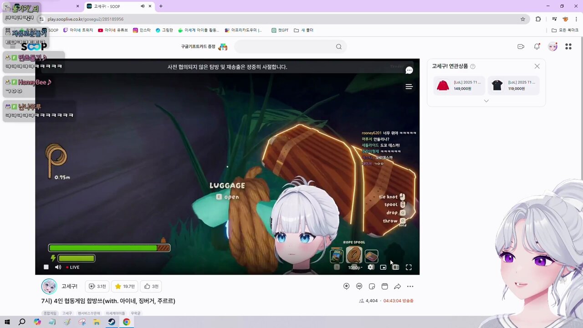Open 아프리카도우미 bookmark

click(244, 30)
